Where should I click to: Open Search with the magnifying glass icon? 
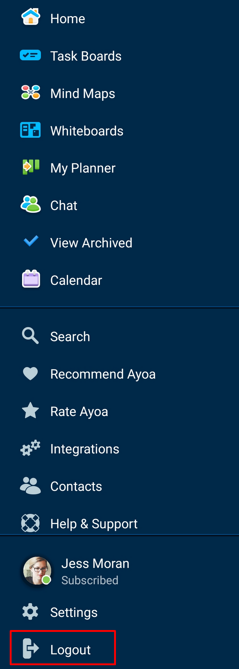[x=30, y=335]
